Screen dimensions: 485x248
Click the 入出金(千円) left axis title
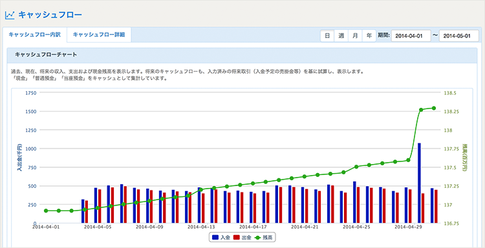click(19, 158)
